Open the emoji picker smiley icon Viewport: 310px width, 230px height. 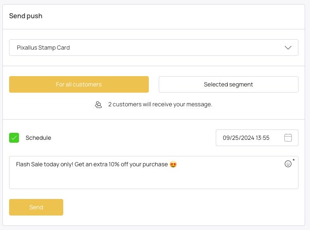288,164
